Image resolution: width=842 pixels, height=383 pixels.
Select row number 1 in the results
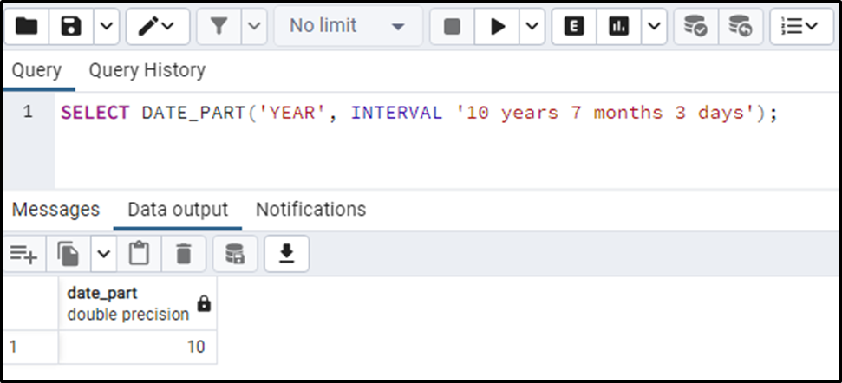pyautogui.click(x=30, y=347)
